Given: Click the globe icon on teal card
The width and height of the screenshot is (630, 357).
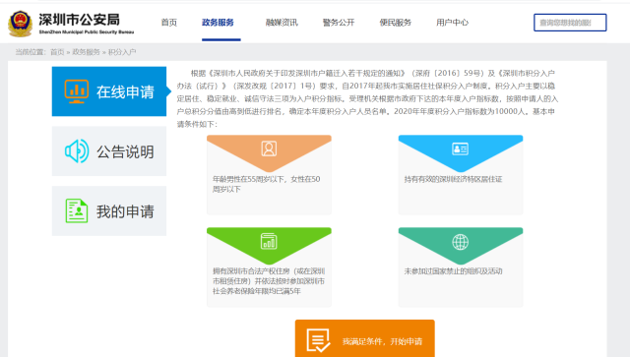Looking at the screenshot, I should [460, 242].
